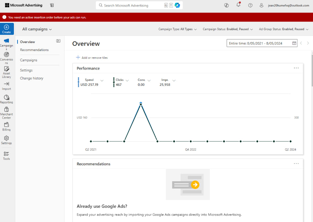Image resolution: width=313 pixels, height=222 pixels.
Task: Click the Microsoft Advertising logo
Action: coord(23,5)
